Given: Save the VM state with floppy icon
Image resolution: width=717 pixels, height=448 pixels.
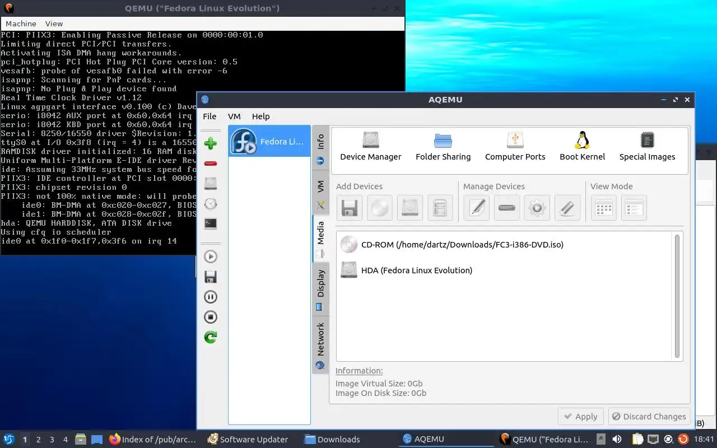Looking at the screenshot, I should tap(211, 277).
